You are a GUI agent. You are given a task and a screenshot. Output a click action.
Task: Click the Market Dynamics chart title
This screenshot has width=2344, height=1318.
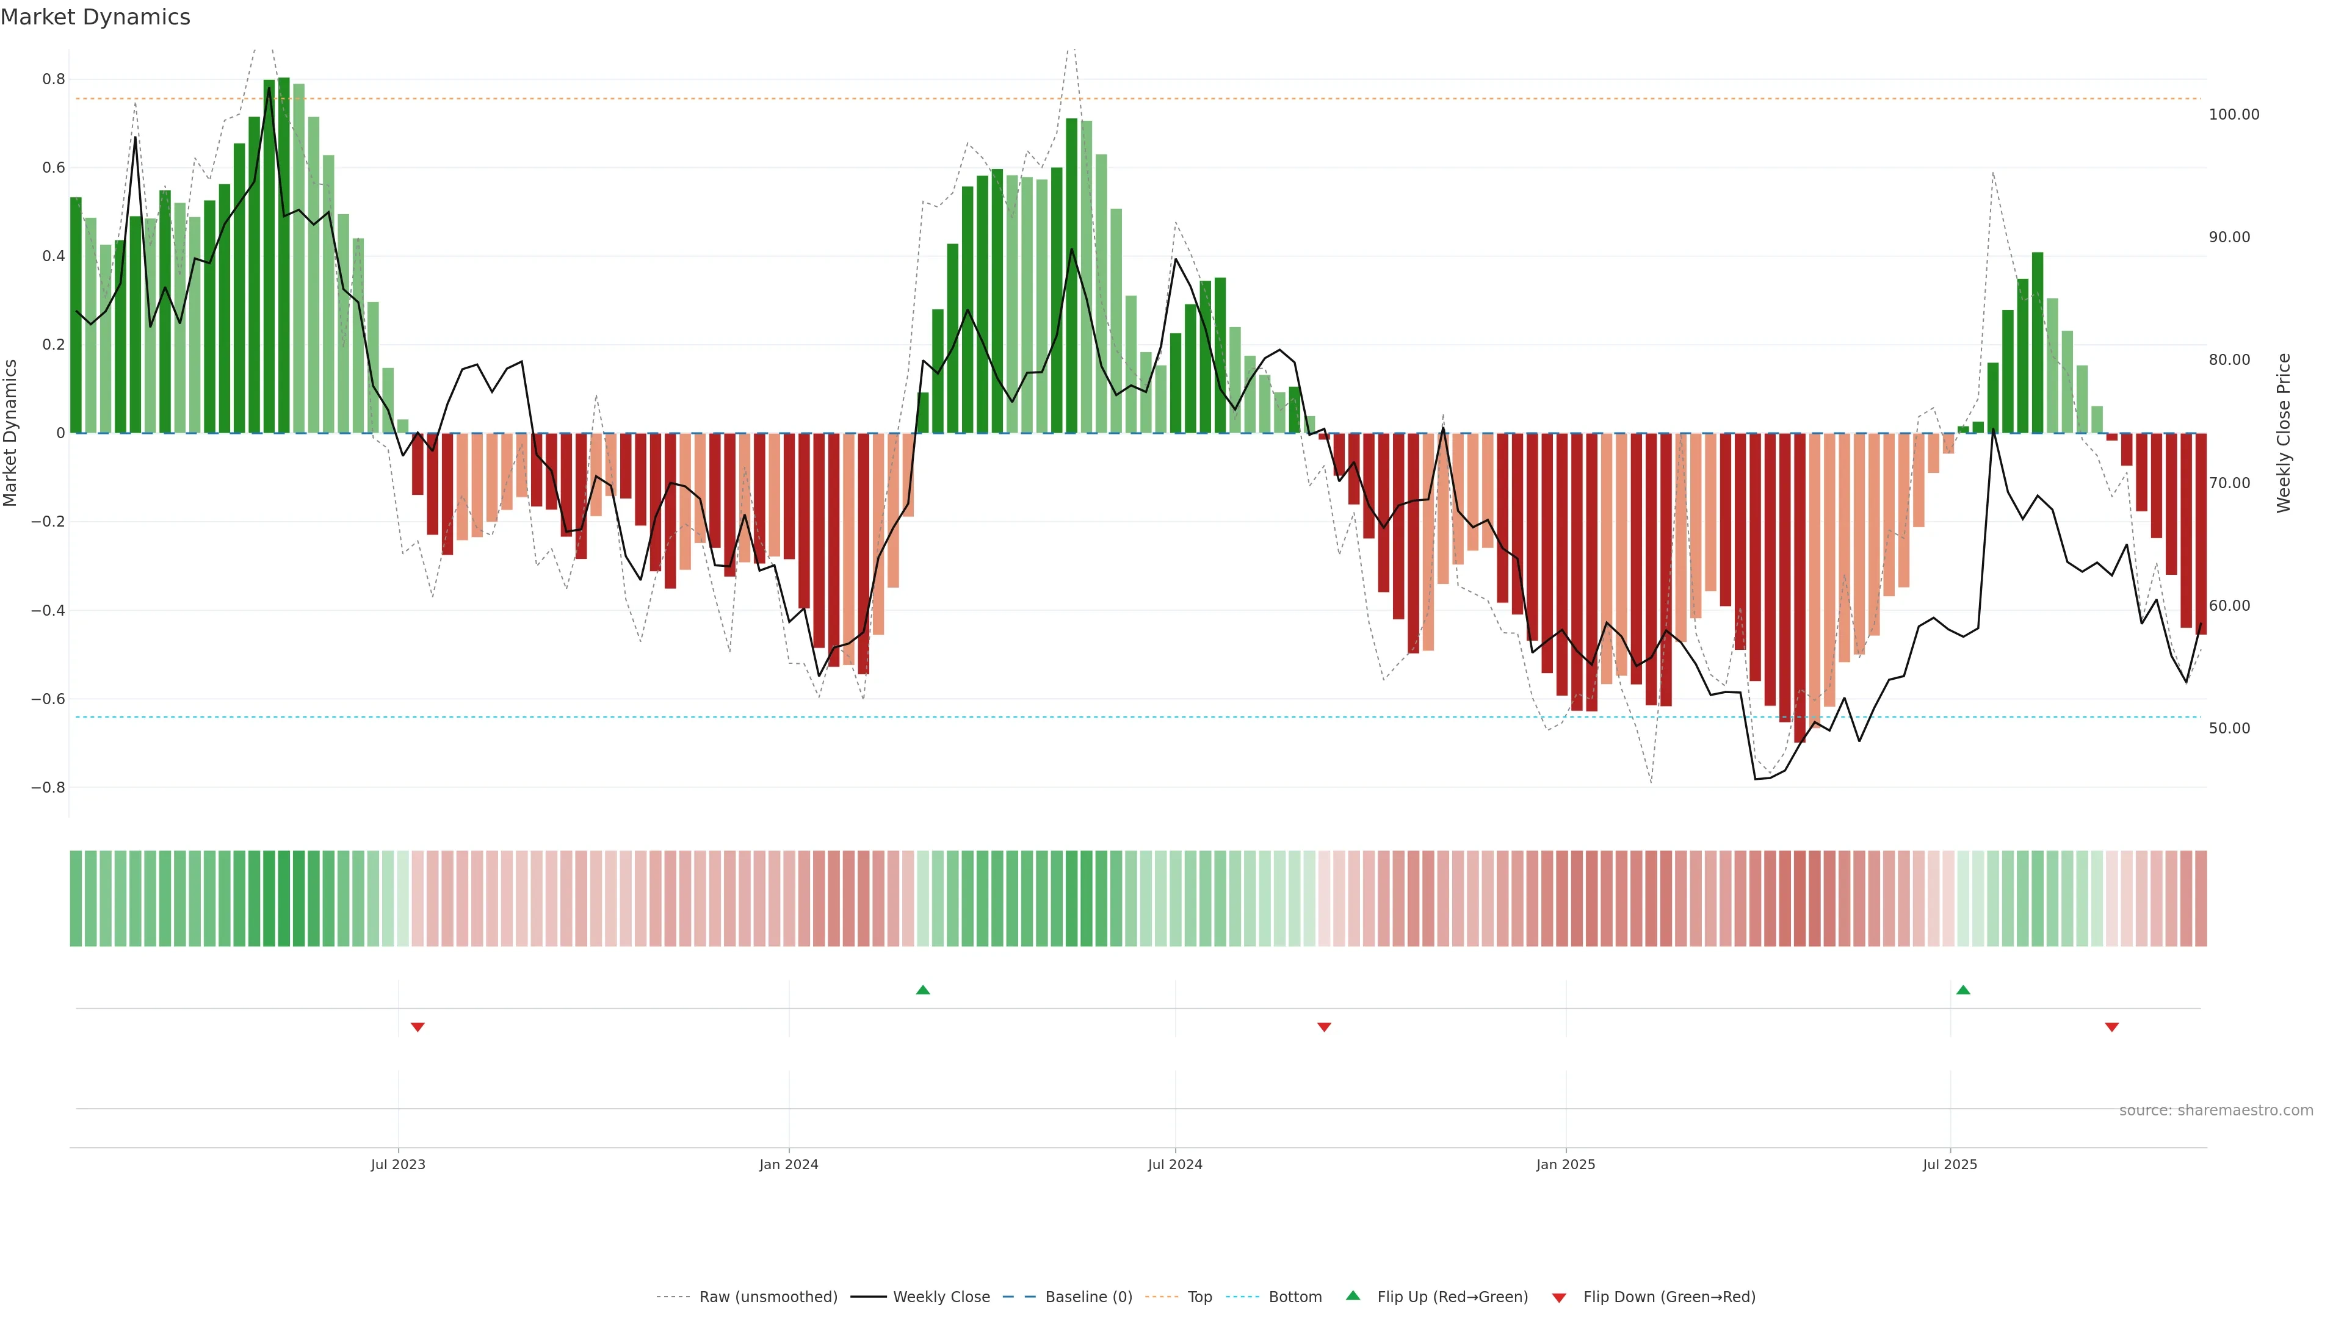coord(96,17)
